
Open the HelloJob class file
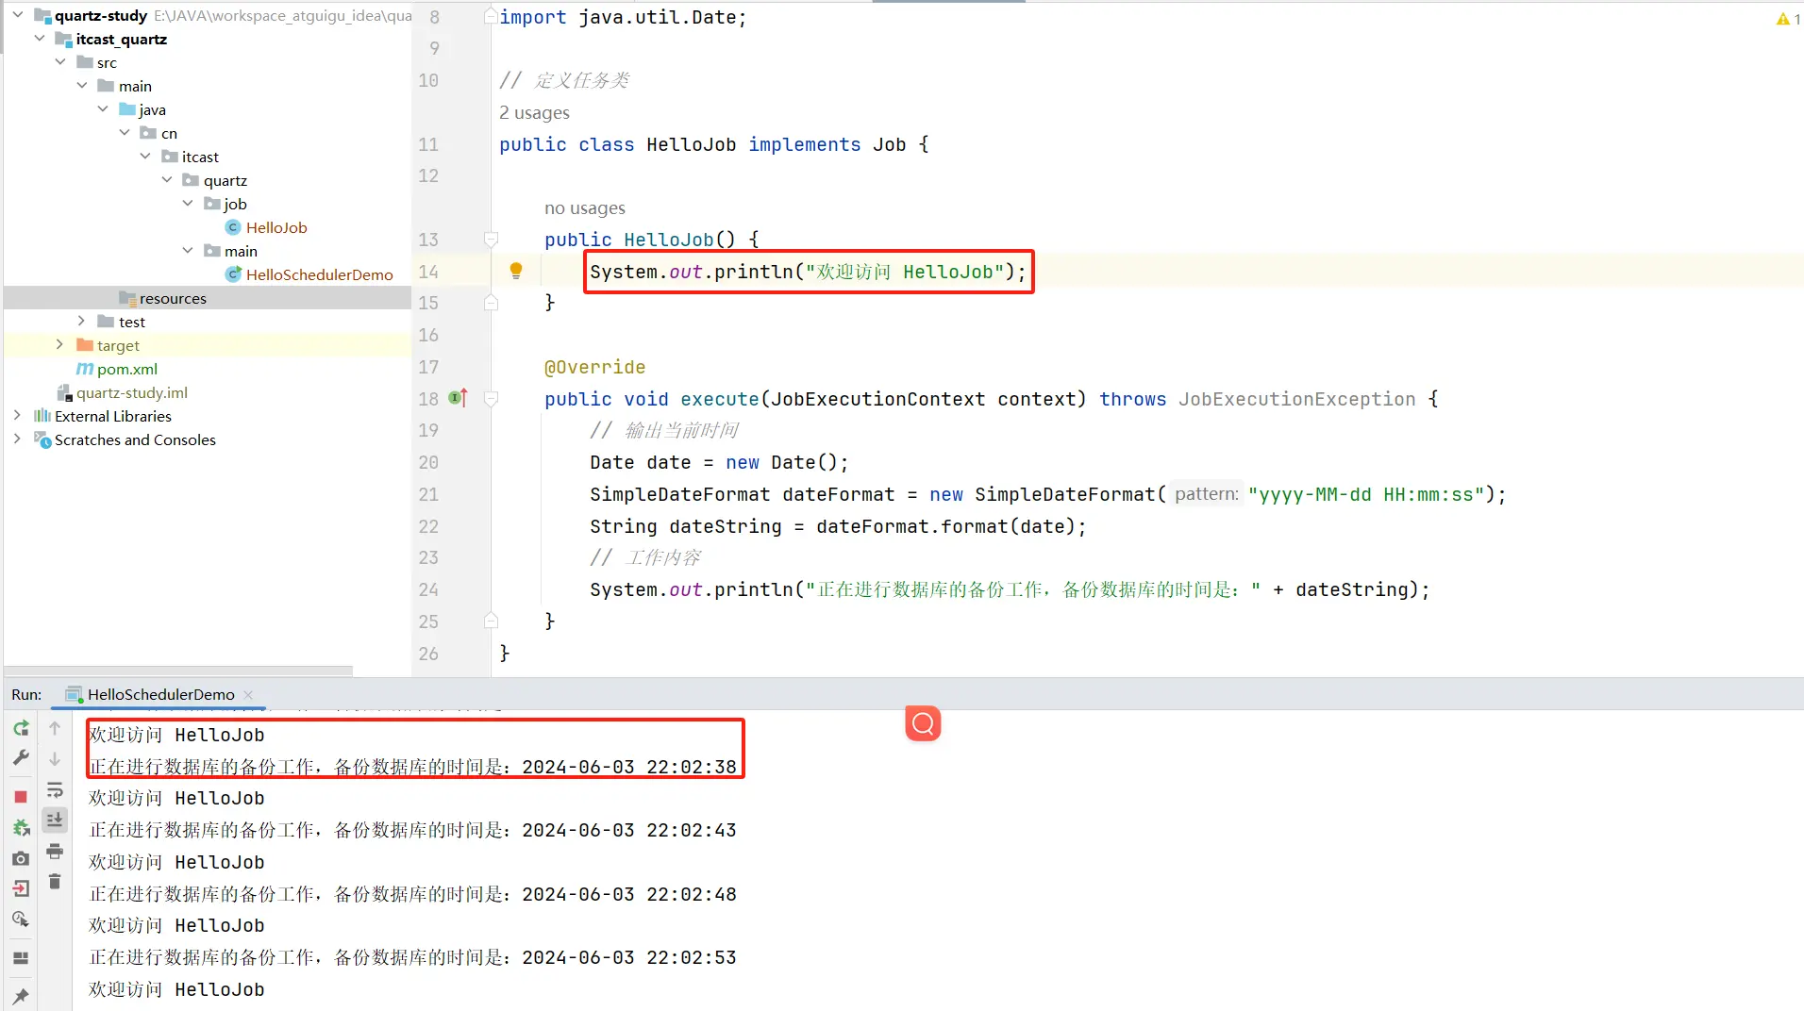(276, 227)
